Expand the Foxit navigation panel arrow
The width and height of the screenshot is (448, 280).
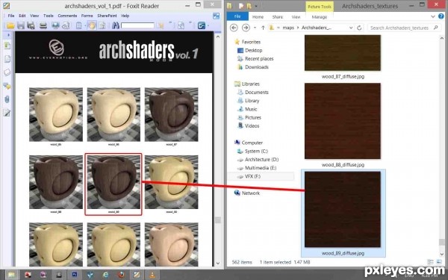pos(8,35)
